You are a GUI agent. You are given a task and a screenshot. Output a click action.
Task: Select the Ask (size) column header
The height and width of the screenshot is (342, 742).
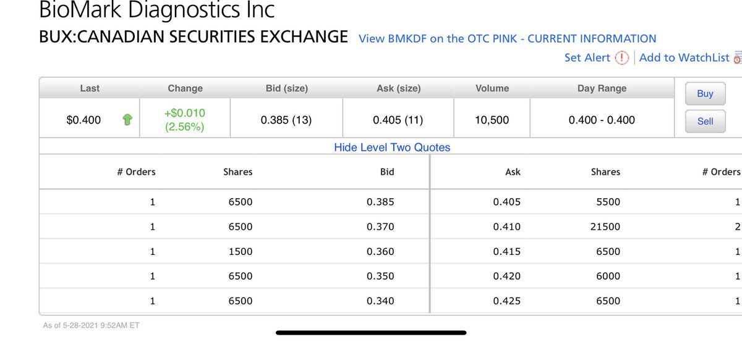398,88
